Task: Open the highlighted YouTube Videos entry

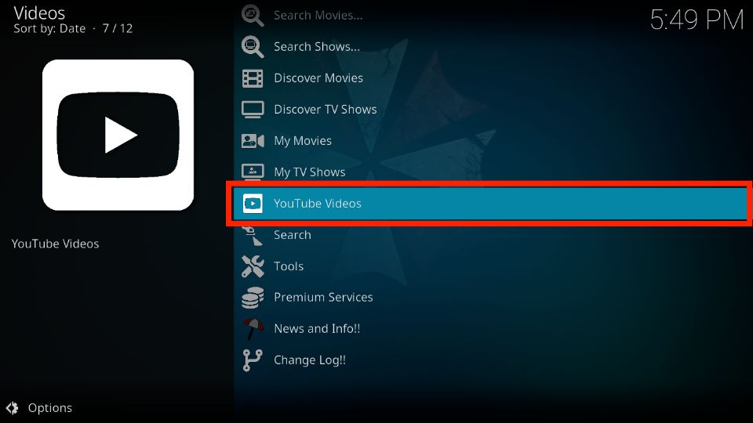Action: click(x=489, y=204)
